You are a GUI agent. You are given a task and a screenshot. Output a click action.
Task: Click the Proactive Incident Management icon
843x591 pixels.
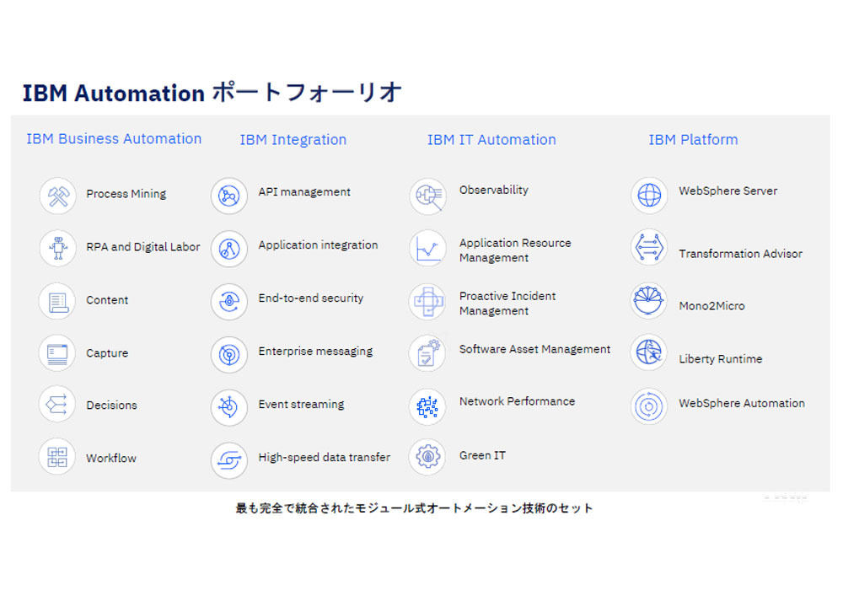click(428, 301)
